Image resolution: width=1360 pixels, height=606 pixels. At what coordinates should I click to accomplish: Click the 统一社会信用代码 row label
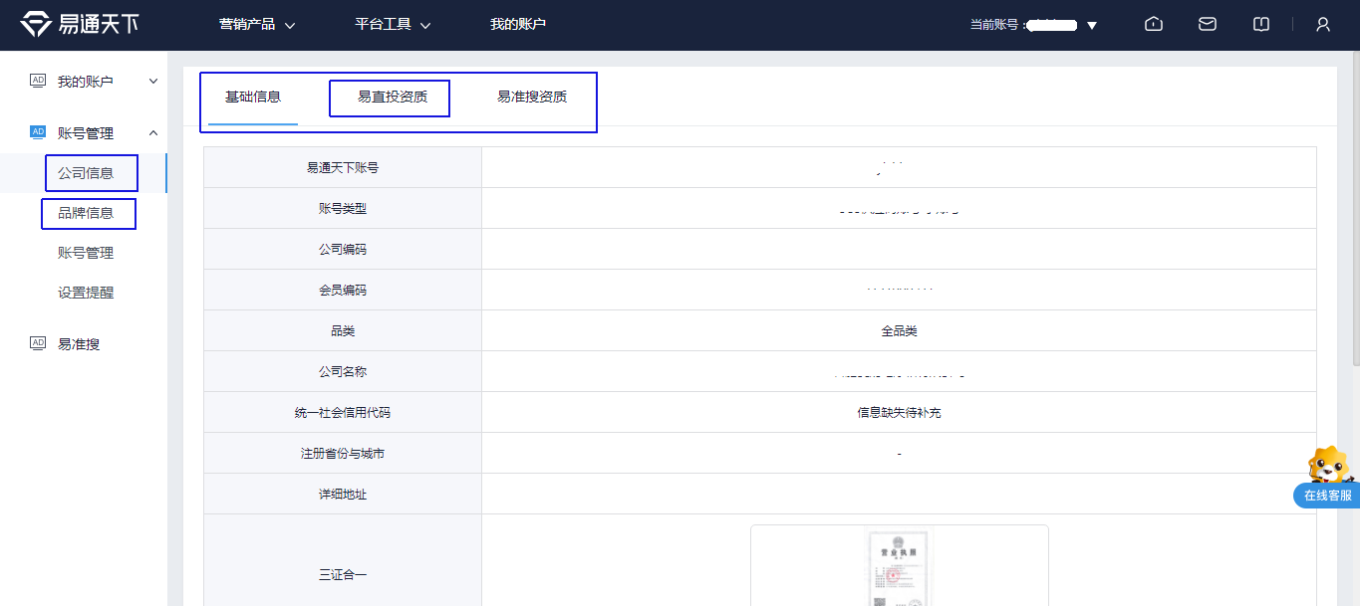343,413
